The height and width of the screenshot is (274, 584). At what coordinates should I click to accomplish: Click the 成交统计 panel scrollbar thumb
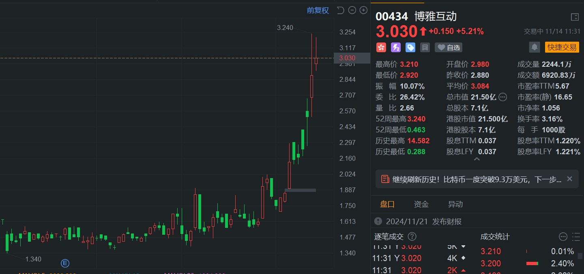(580, 256)
